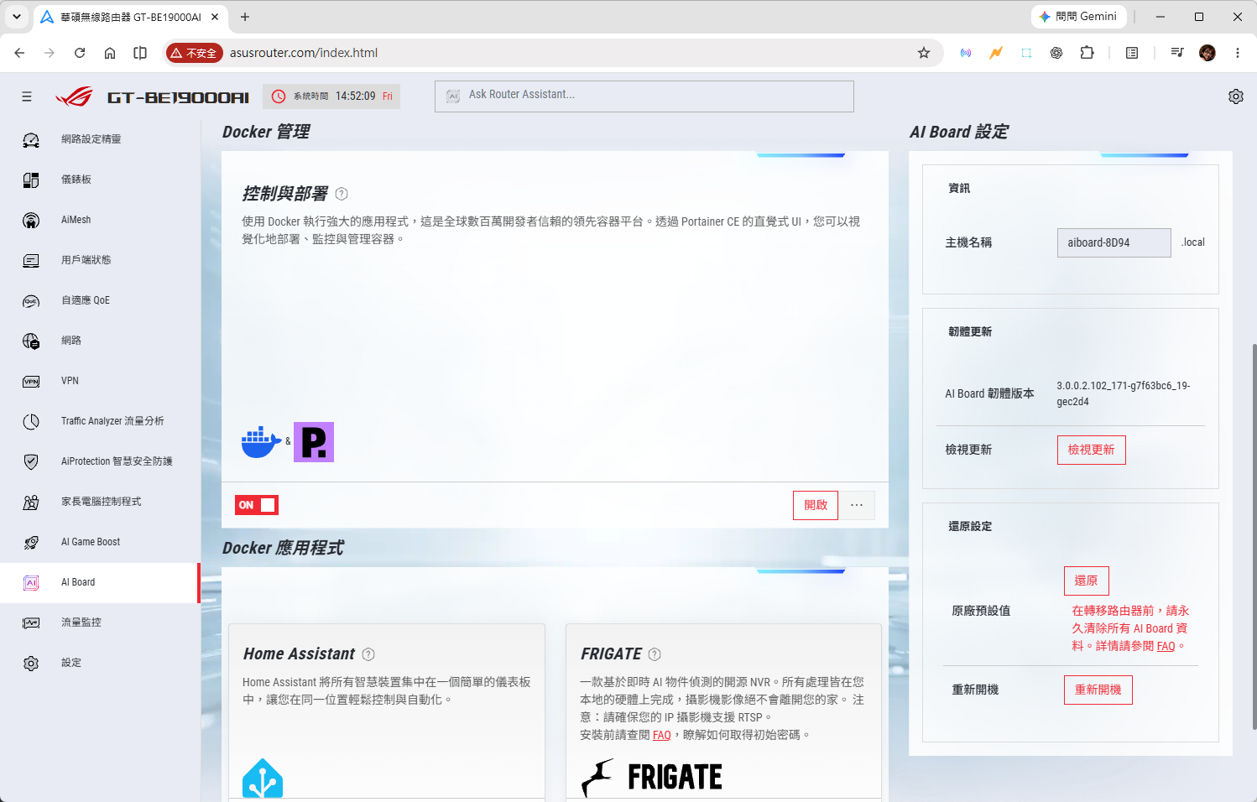Click the browser address bar URL
This screenshot has width=1257, height=802.
pyautogui.click(x=304, y=53)
